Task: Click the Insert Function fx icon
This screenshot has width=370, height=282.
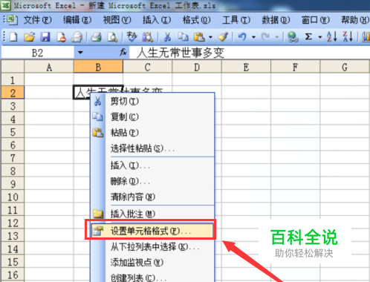Action: [123, 52]
